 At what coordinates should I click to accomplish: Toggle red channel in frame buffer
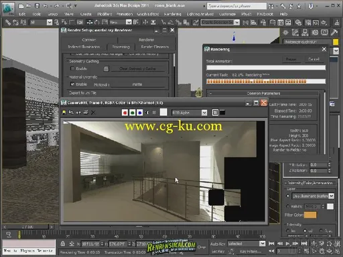(125, 112)
